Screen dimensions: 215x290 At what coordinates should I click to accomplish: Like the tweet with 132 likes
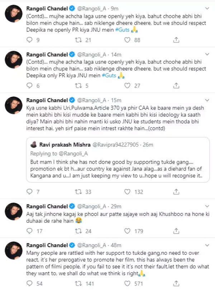tap(127, 192)
